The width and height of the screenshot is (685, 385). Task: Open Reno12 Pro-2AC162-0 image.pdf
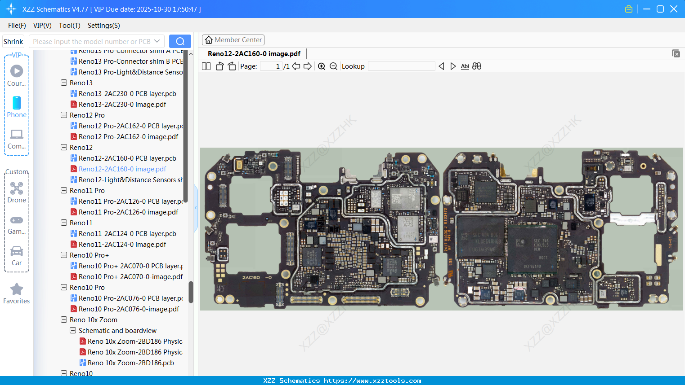tap(128, 136)
